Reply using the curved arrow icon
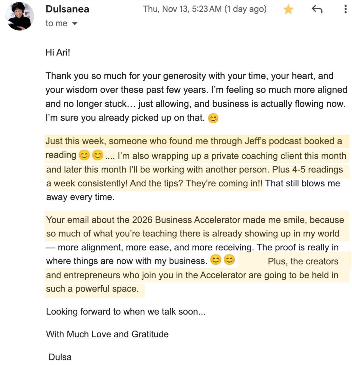 pyautogui.click(x=317, y=9)
